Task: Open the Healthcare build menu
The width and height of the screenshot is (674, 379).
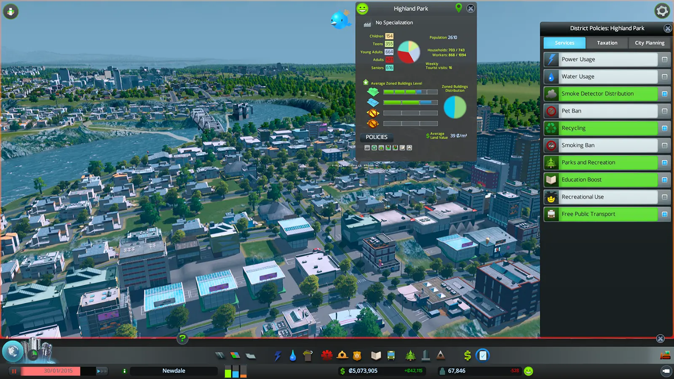Action: [327, 355]
